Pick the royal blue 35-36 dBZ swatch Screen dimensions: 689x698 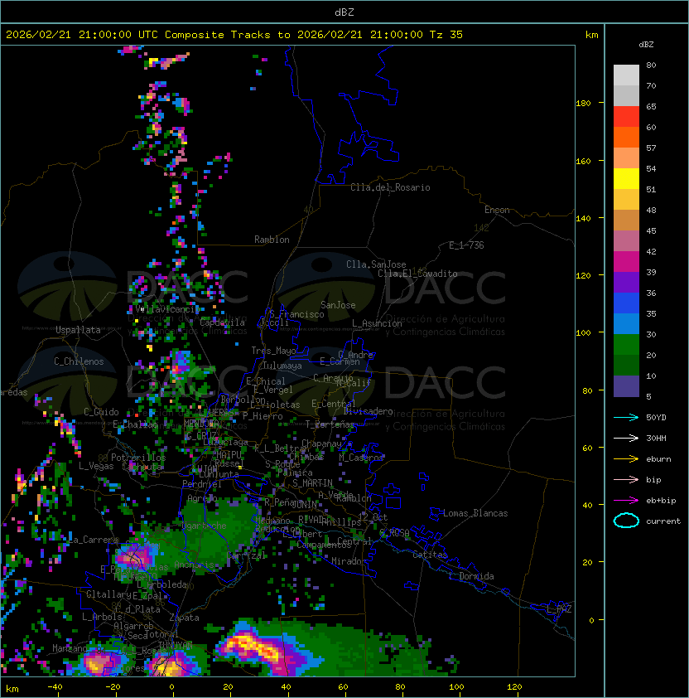click(626, 303)
